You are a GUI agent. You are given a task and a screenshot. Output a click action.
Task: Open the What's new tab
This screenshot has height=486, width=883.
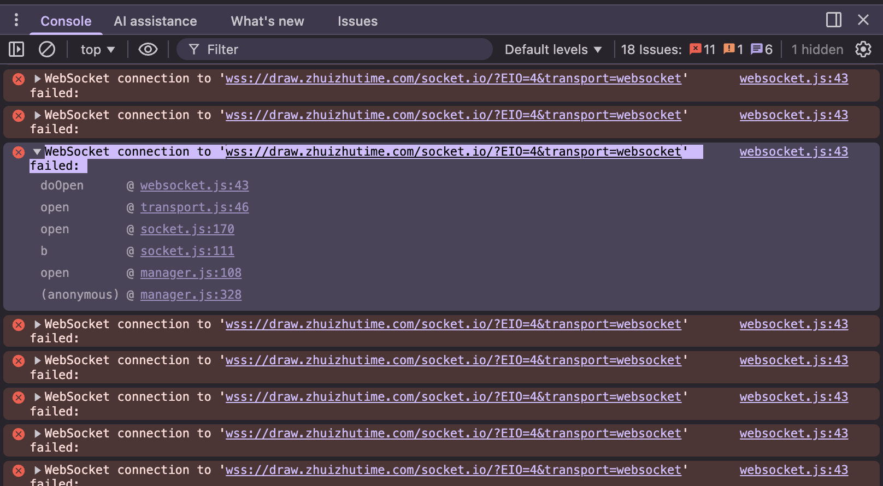click(267, 21)
